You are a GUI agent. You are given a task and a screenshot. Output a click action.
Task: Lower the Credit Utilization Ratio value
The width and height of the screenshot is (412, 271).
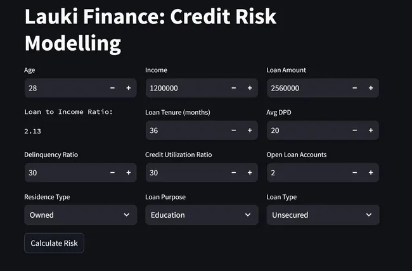point(233,172)
